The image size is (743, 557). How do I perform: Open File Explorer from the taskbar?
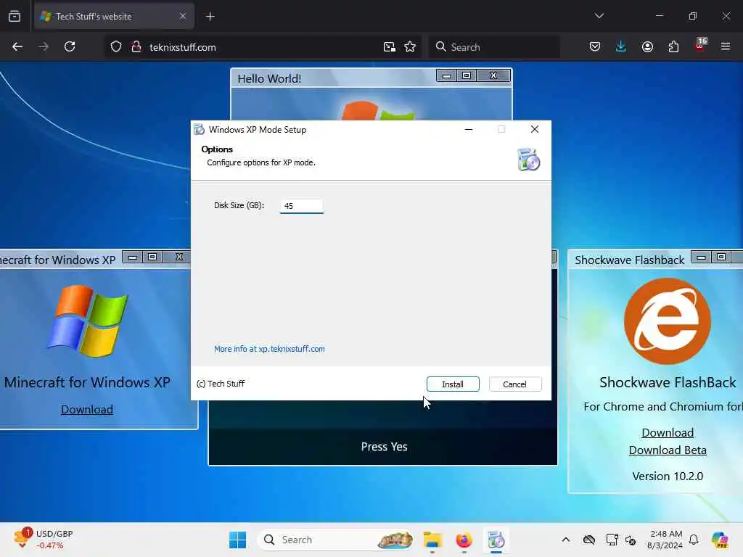[x=432, y=540]
